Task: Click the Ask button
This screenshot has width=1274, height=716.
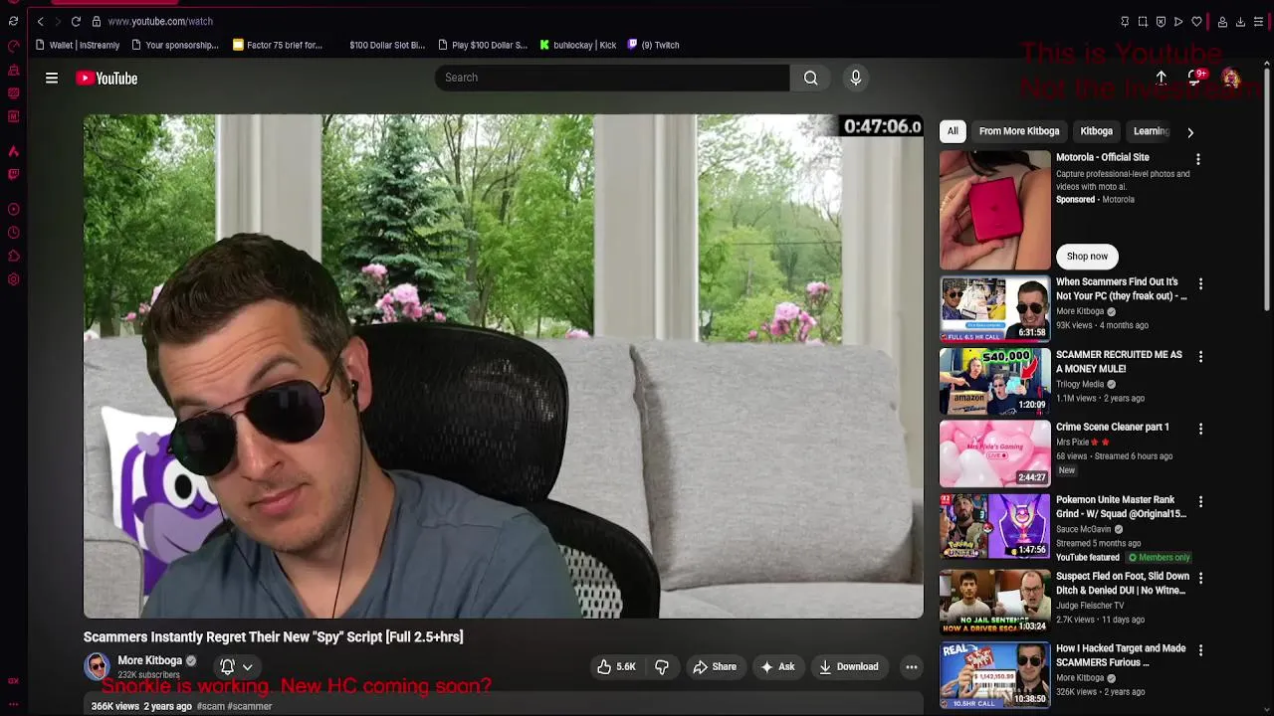Action: click(x=777, y=667)
